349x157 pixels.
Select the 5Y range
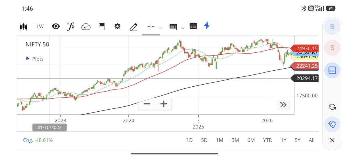pos(298,140)
